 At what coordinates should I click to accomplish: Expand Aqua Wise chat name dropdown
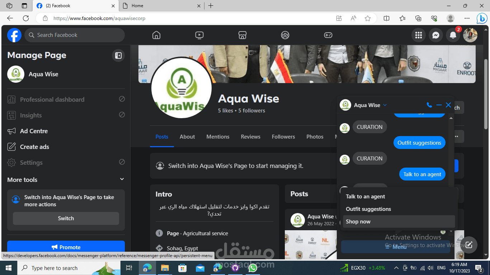[385, 105]
